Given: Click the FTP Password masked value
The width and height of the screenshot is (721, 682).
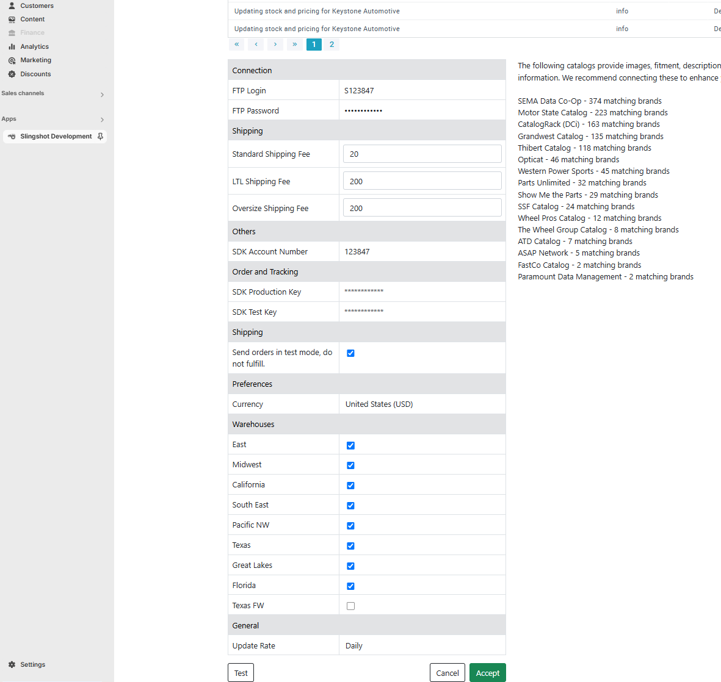Looking at the screenshot, I should tap(363, 111).
